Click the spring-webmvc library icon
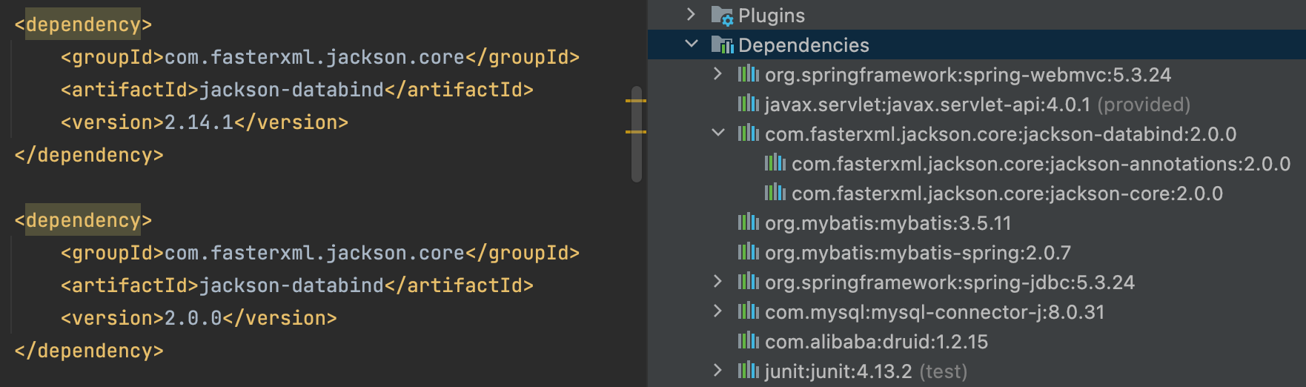 (749, 74)
